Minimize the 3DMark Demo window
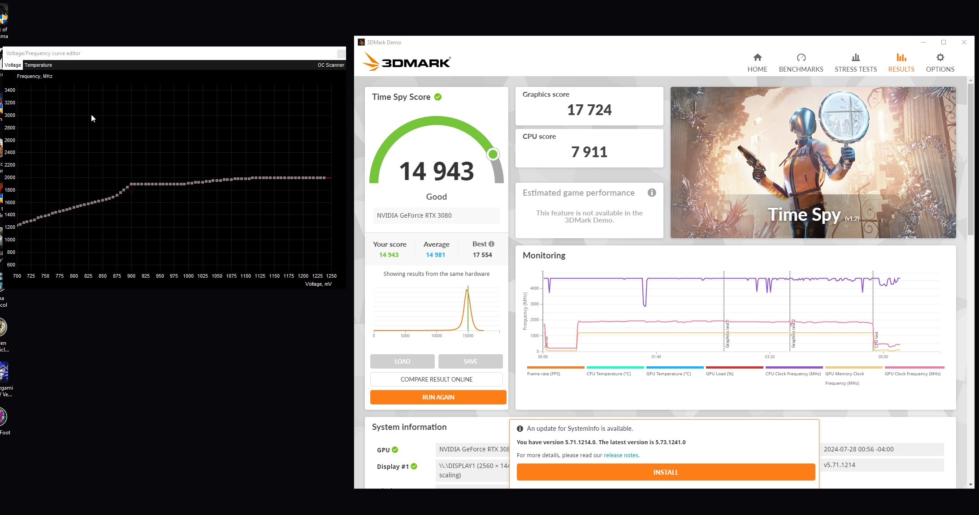Viewport: 979px width, 515px height. (923, 42)
